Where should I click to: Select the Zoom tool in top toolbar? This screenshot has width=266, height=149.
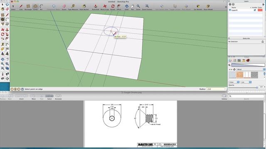[x=138, y=7]
